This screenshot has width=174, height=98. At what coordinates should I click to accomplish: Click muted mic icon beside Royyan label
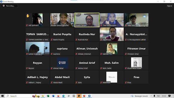click(27, 68)
